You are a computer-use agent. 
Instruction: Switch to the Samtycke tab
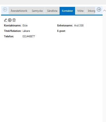37,11
